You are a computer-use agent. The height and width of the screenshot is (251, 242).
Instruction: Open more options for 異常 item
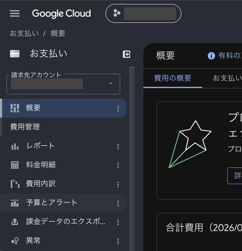[x=118, y=241]
